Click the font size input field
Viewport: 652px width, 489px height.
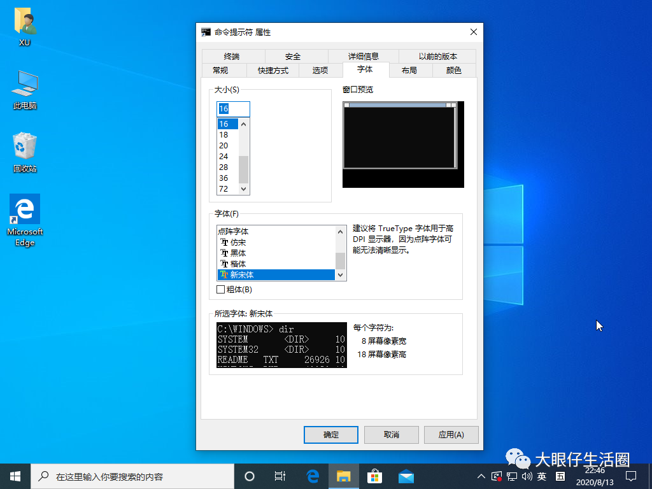click(233, 109)
